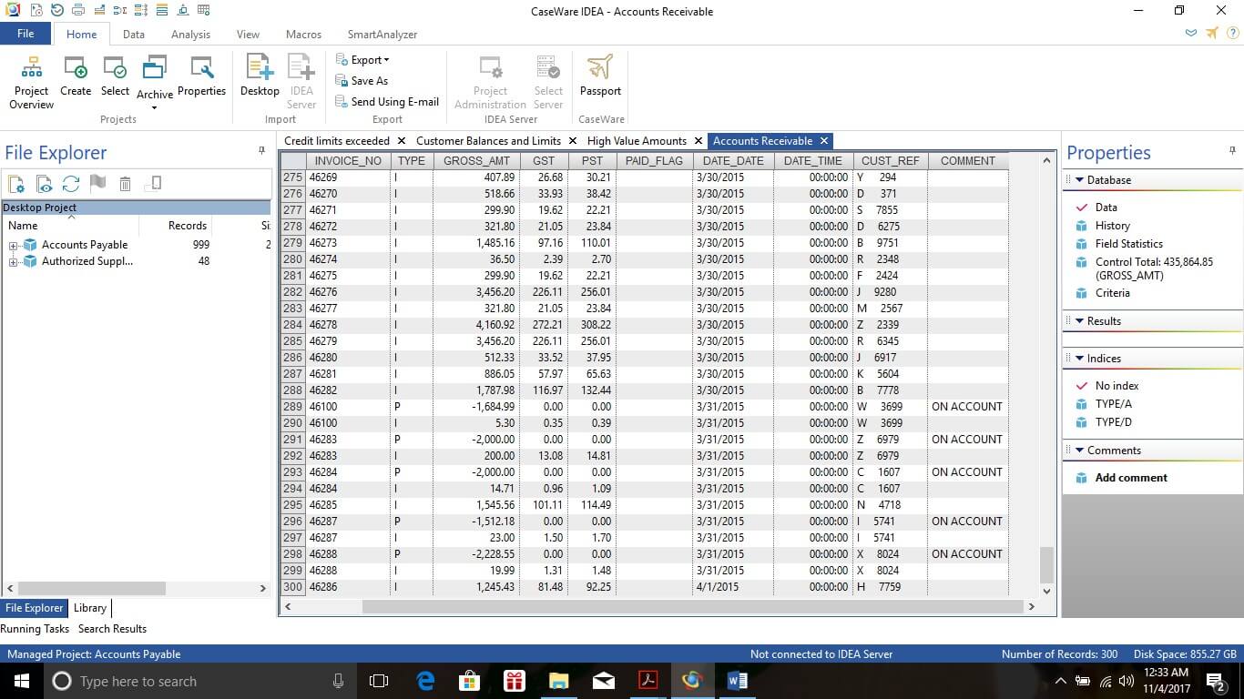This screenshot has width=1244, height=699.
Task: Switch to High Value Amounts tab
Action: click(637, 141)
